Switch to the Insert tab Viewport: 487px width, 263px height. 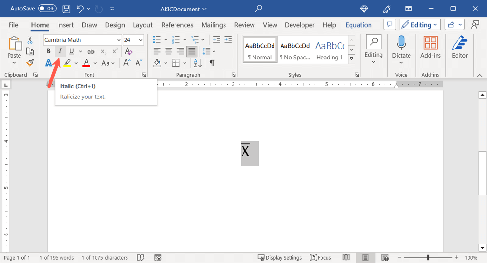tap(65, 25)
